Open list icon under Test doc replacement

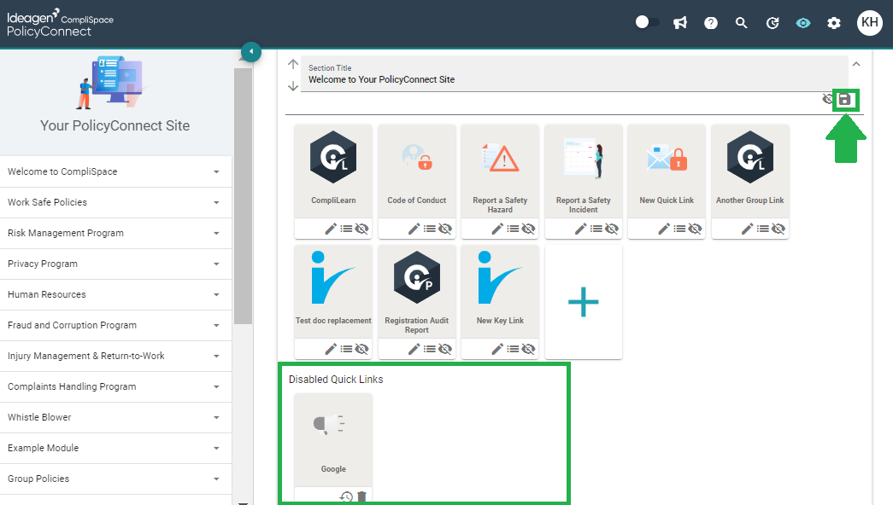(x=346, y=349)
